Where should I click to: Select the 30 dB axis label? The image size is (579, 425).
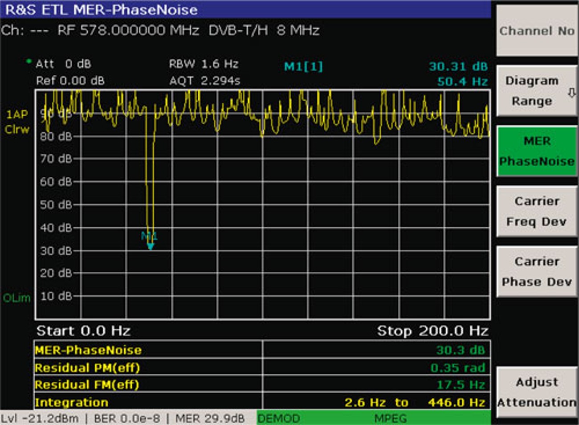(56, 251)
